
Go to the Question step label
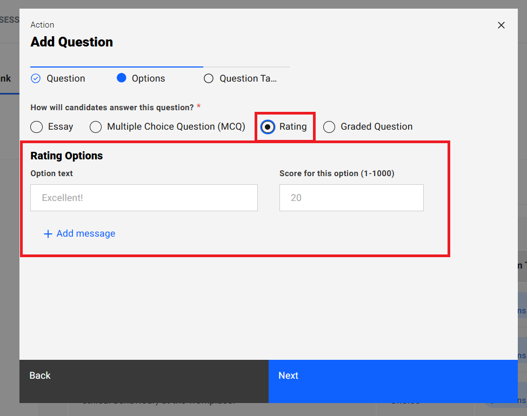(x=65, y=78)
